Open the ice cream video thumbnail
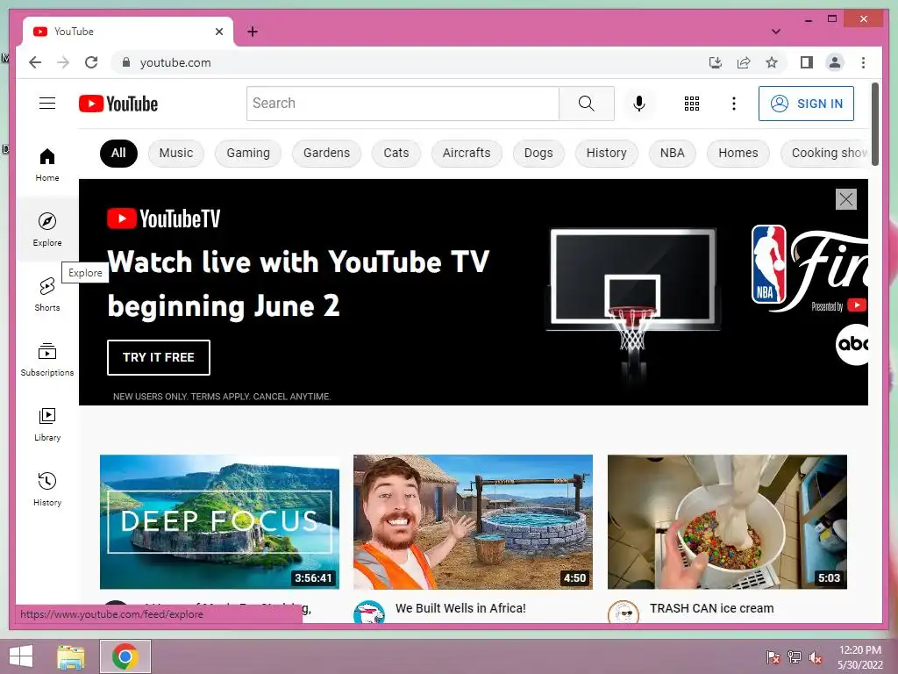 (727, 521)
